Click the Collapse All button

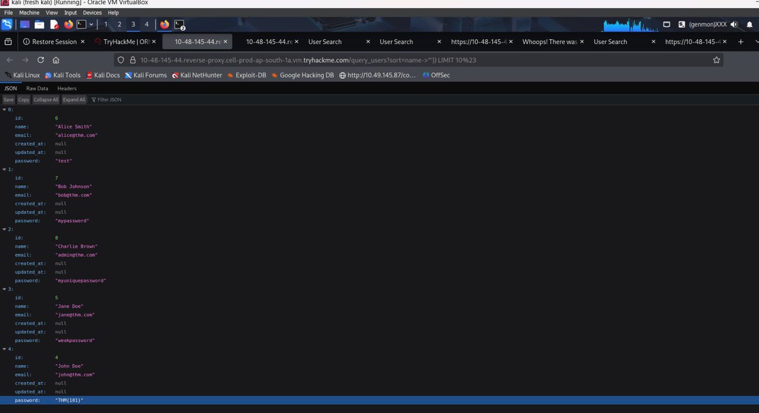pyautogui.click(x=46, y=100)
